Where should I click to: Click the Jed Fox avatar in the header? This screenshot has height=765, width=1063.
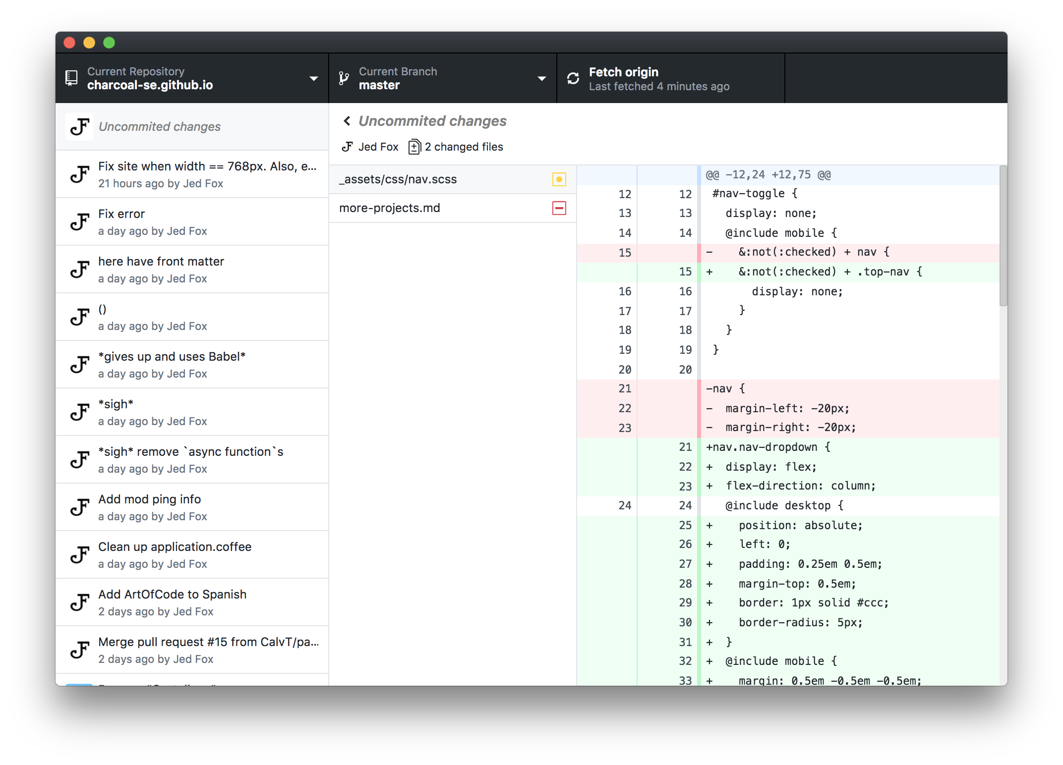point(348,147)
